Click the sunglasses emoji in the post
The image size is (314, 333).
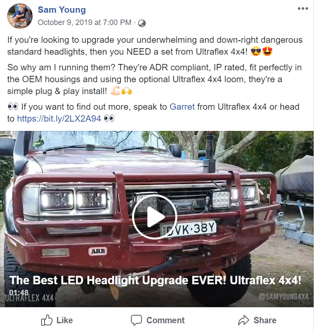click(x=256, y=52)
